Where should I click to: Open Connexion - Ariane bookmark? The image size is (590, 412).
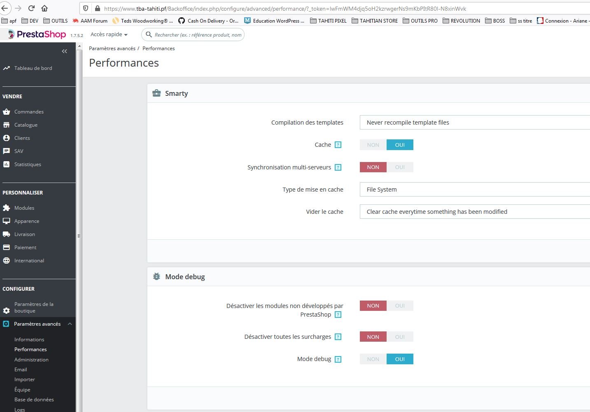pyautogui.click(x=563, y=21)
